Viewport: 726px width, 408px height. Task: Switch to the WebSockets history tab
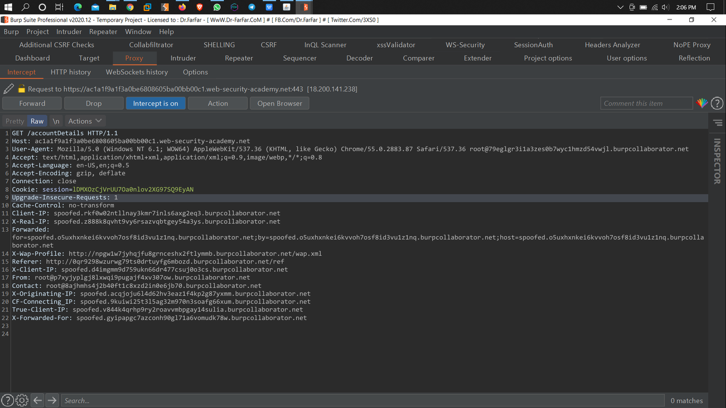coord(137,72)
